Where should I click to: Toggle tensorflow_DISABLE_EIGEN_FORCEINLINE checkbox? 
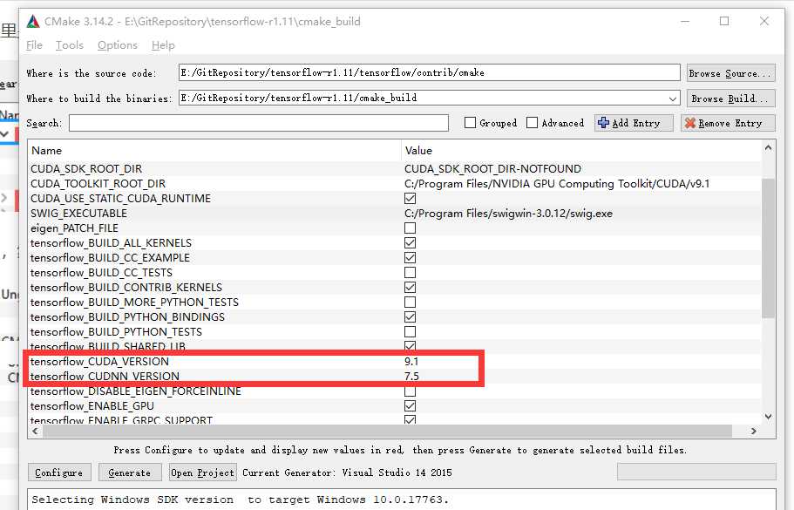pyautogui.click(x=411, y=391)
